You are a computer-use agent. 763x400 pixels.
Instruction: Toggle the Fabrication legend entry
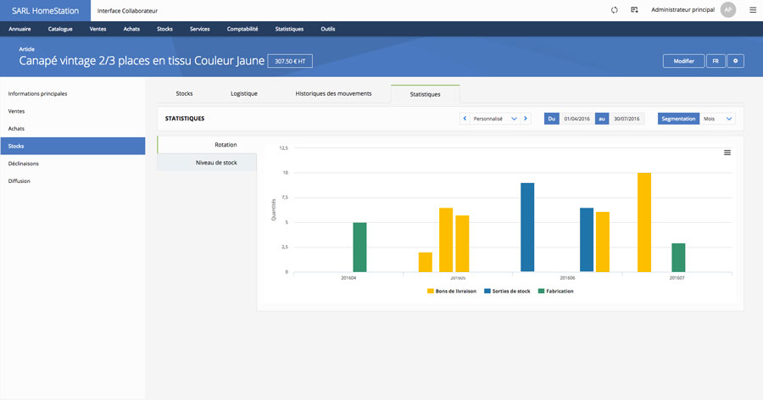click(x=555, y=291)
